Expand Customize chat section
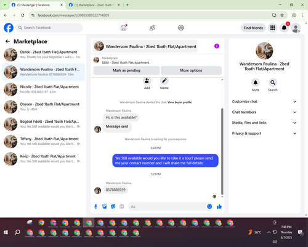The image size is (308, 247). point(264,101)
